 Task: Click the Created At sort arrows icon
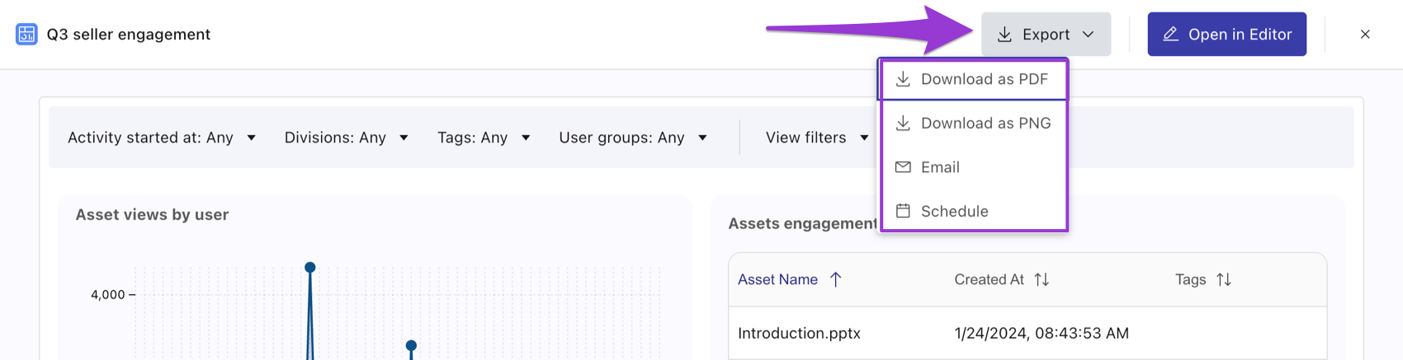[1042, 279]
